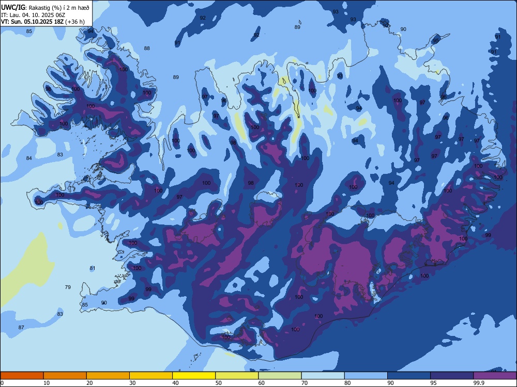This screenshot has width=517, height=387.
Task: Click the humidity value '79' on the map
Action: click(x=68, y=287)
